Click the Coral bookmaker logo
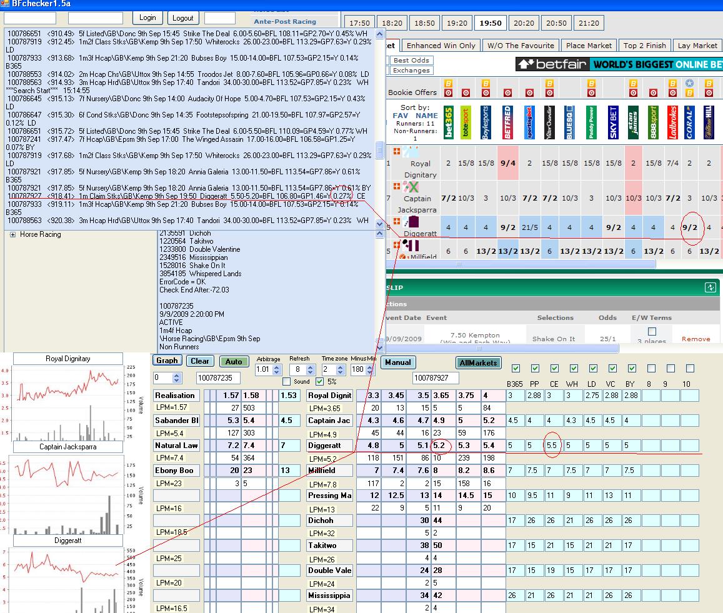The width and height of the screenshot is (723, 613). coord(689,122)
